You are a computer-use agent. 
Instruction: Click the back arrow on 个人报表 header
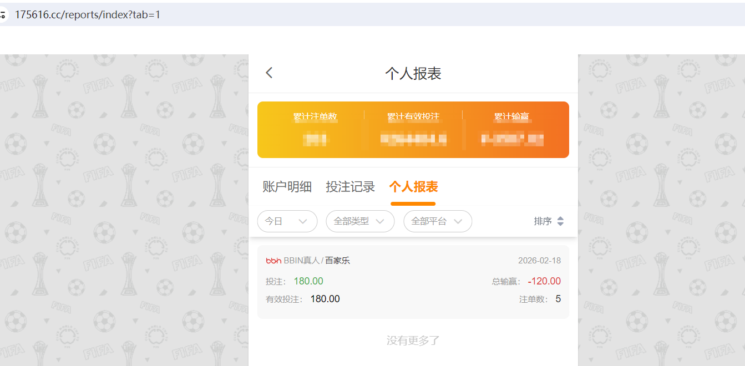coord(269,73)
